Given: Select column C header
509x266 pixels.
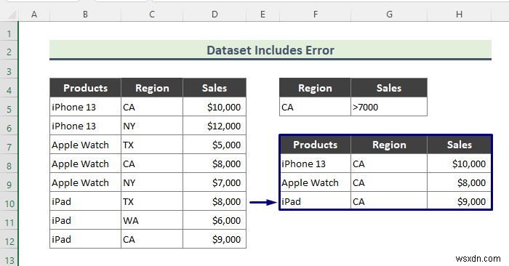Looking at the screenshot, I should coord(151,15).
